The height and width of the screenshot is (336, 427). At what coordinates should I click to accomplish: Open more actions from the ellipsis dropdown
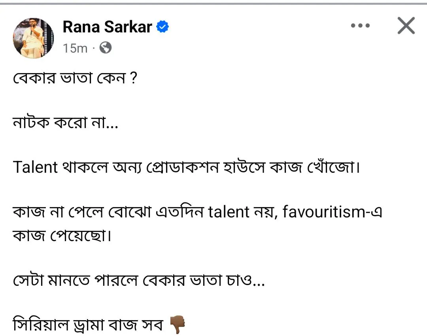pyautogui.click(x=360, y=25)
